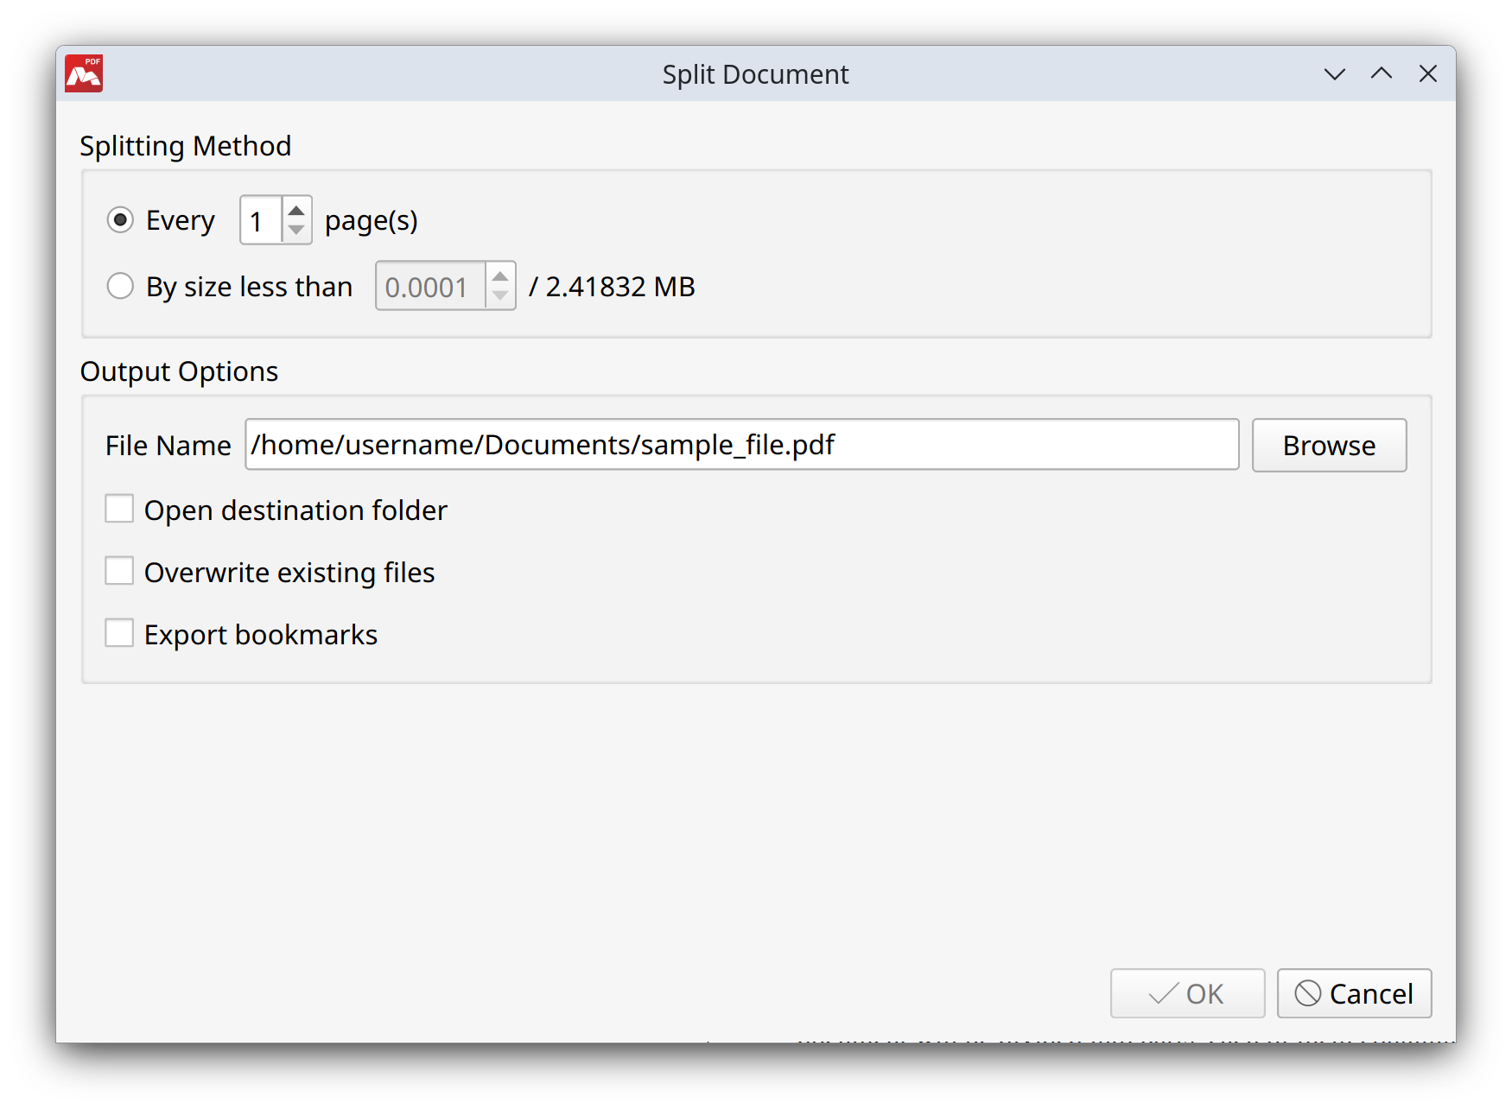Click the checkmark icon inside OK button
Image resolution: width=1512 pixels, height=1109 pixels.
1163,993
